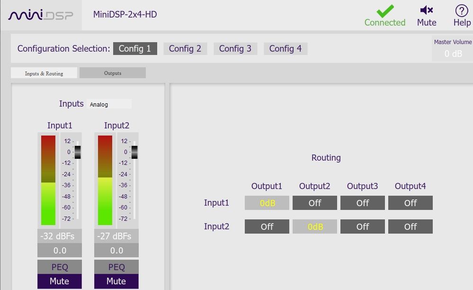
Task: Switch to Config 2 preset
Action: [185, 49]
